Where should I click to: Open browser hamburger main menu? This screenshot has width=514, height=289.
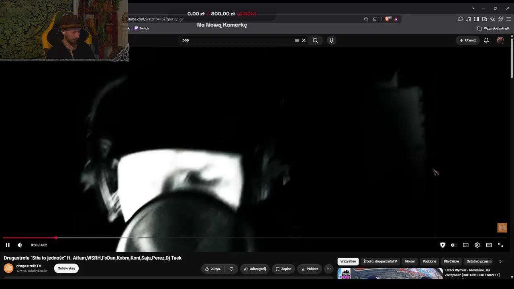tap(508, 19)
